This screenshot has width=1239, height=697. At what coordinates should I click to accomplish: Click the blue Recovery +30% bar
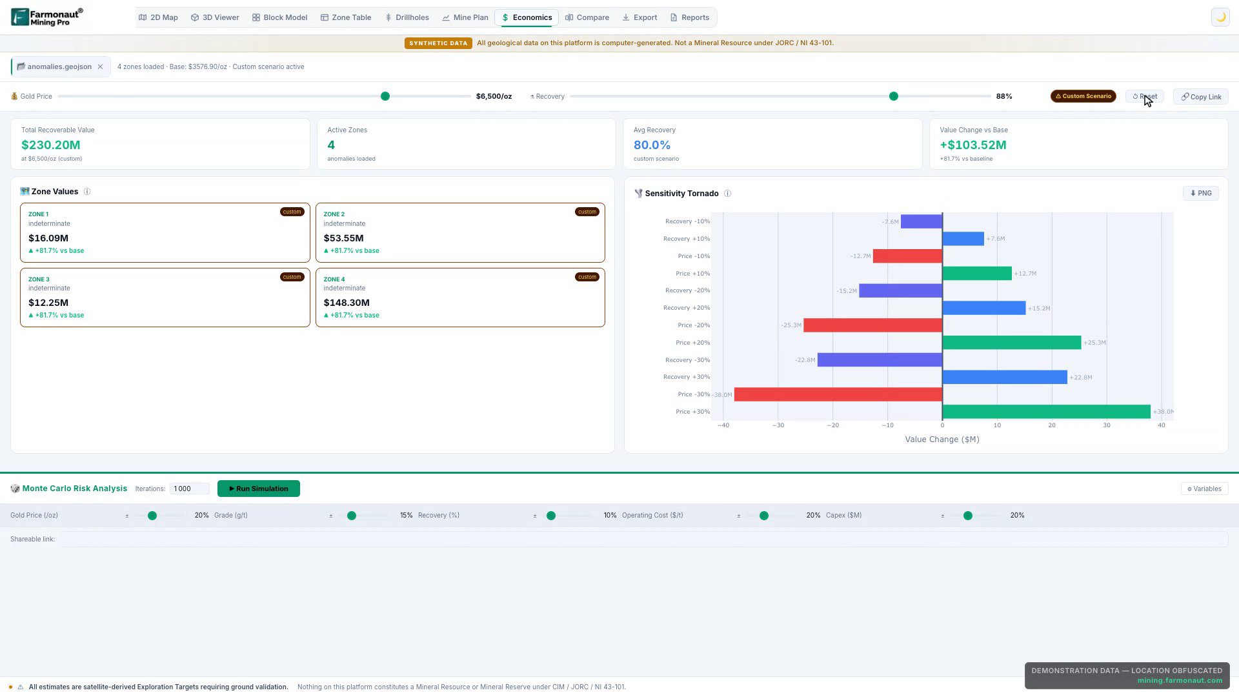(x=1005, y=377)
